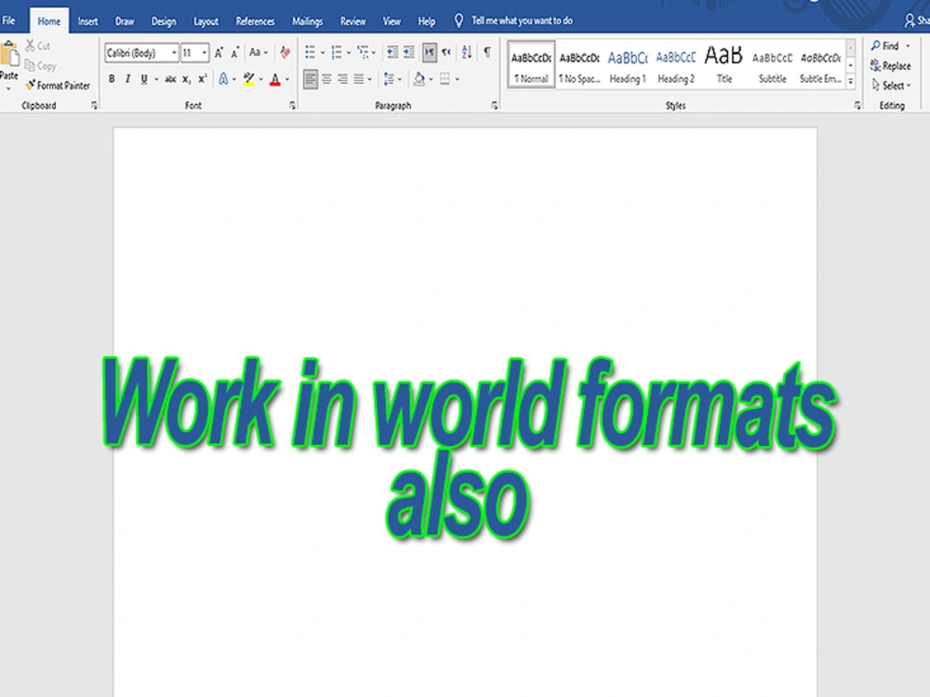Switch to the Layout tab
Screen dimensions: 930x697
[206, 21]
